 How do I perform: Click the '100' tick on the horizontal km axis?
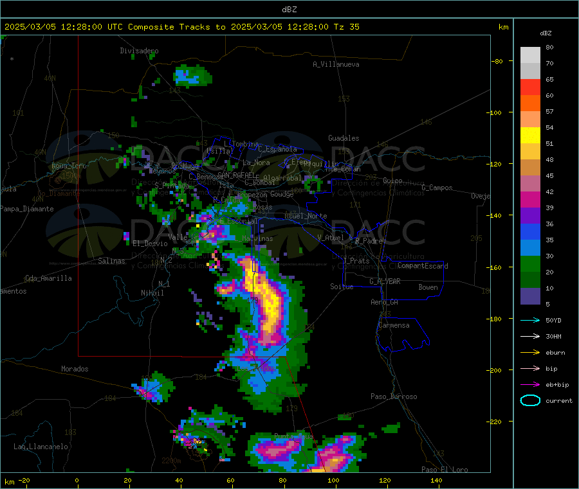point(333,480)
